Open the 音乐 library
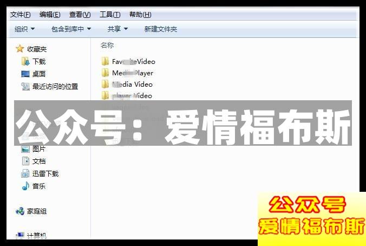Screen dimensions: 366x246 (39, 186)
